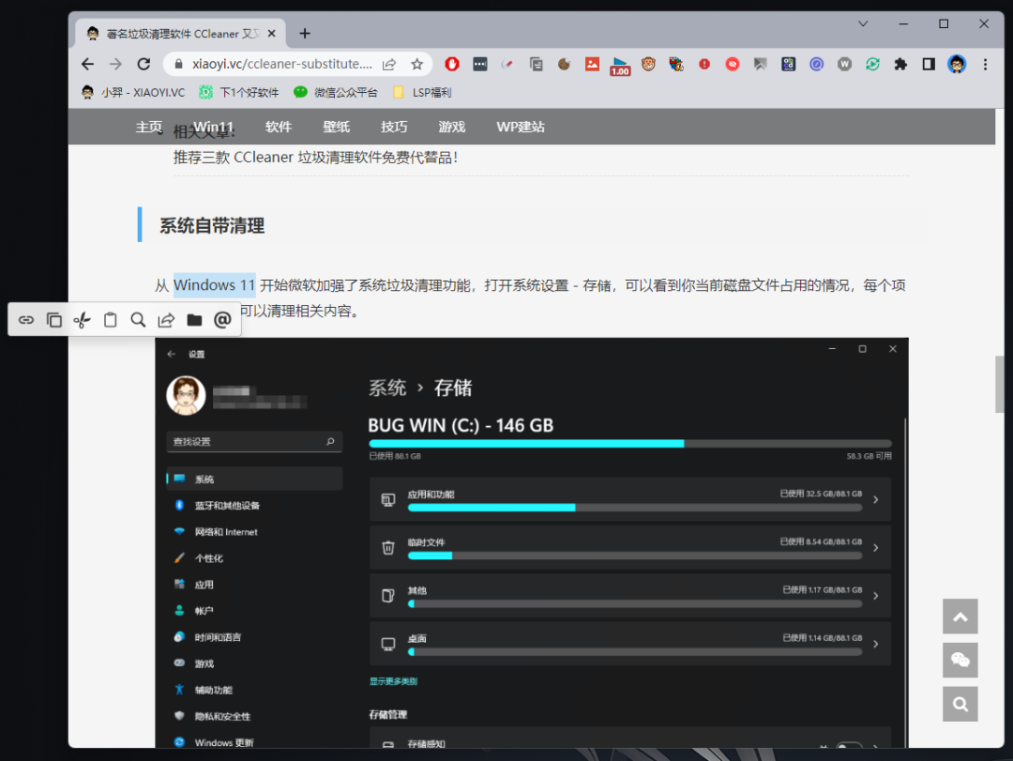The width and height of the screenshot is (1013, 761).
Task: Click the 应用和功能 usage progress bar
Action: click(x=635, y=508)
